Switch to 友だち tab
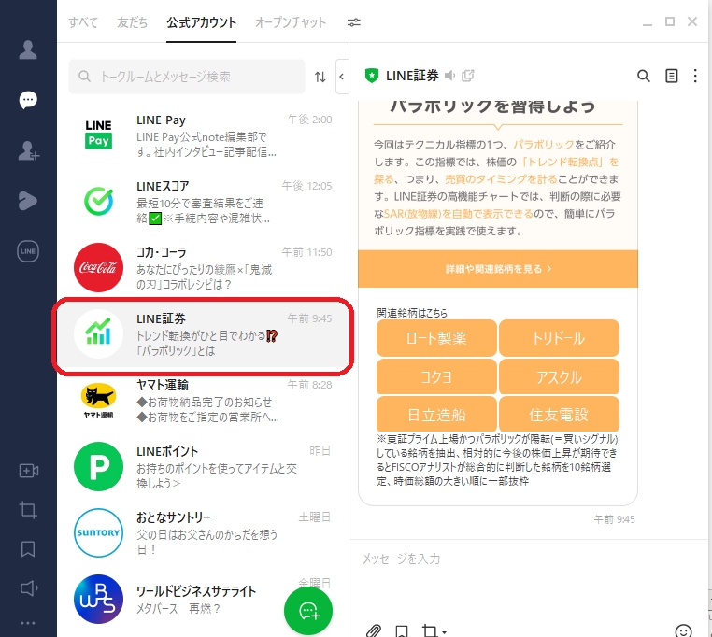 pyautogui.click(x=132, y=22)
